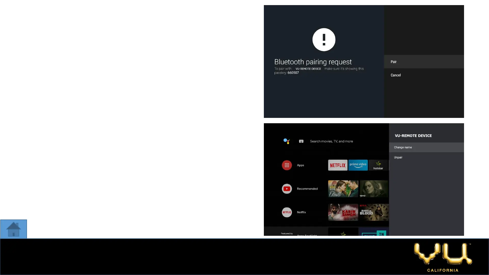
Task: Open the Kabir Singh thumbnail
Action: tap(343, 212)
